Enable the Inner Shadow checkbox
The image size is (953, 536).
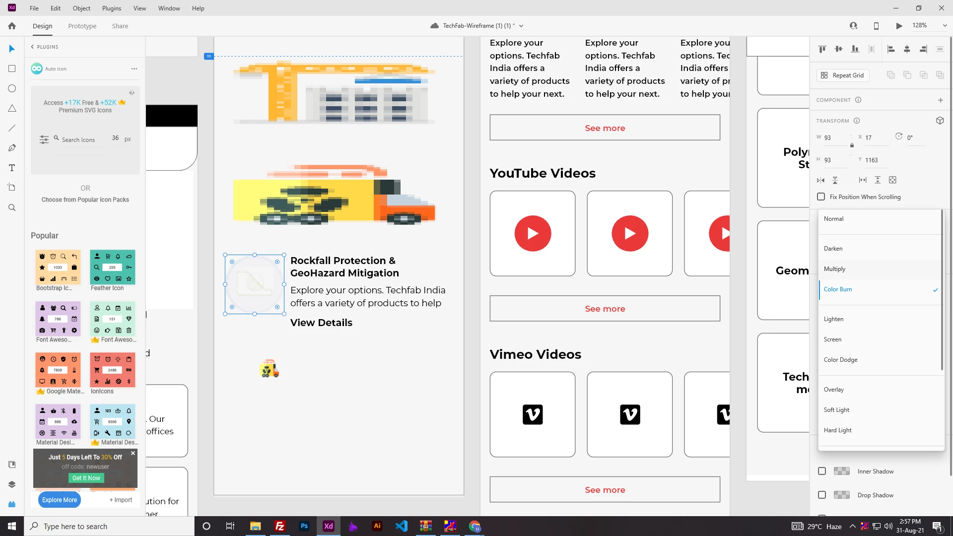click(x=822, y=471)
